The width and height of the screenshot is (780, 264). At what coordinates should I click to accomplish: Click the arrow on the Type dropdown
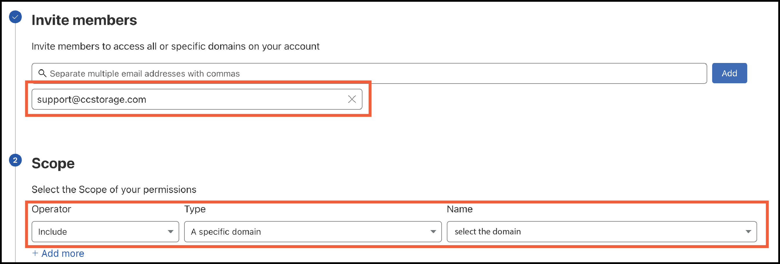tap(433, 232)
